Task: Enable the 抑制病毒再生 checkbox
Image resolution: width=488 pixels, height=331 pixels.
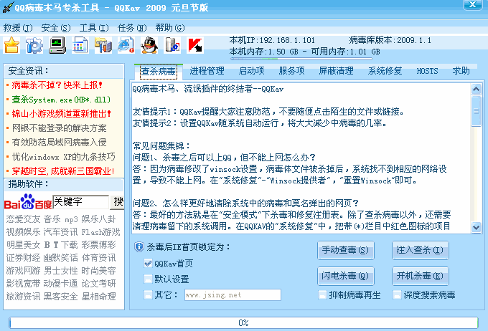Action: 322,294
